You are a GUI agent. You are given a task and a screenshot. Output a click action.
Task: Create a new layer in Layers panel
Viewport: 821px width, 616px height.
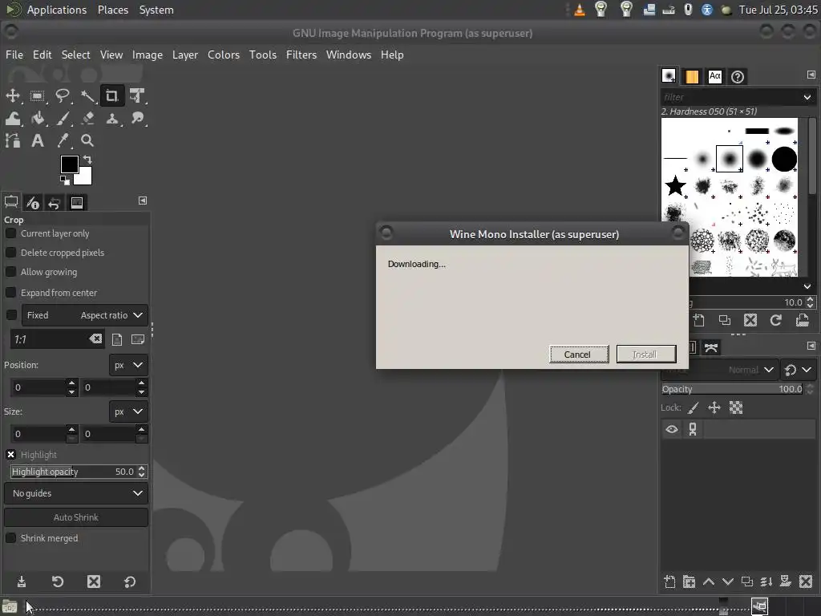669,582
